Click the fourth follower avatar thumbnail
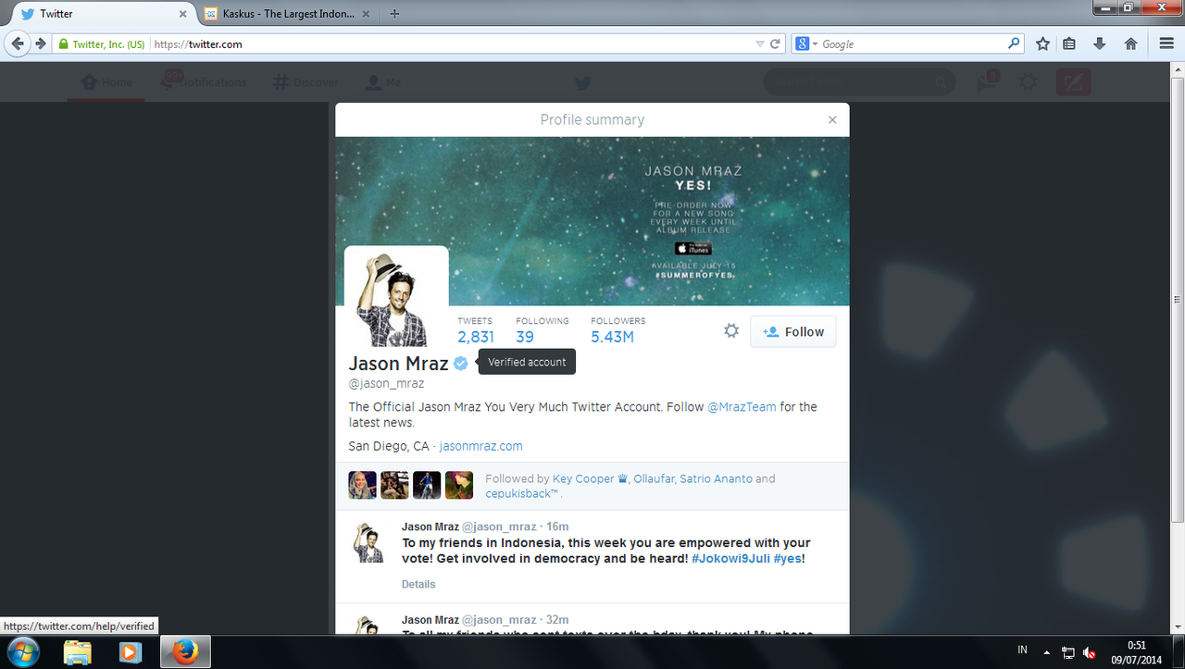1185x669 pixels. click(x=459, y=485)
